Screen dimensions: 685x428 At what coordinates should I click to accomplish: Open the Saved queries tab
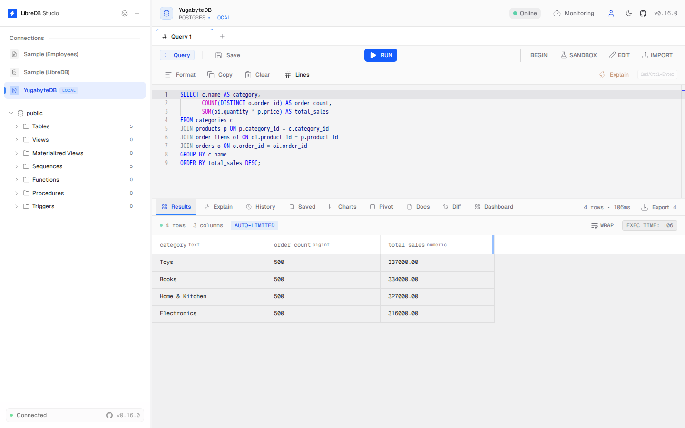pyautogui.click(x=302, y=207)
